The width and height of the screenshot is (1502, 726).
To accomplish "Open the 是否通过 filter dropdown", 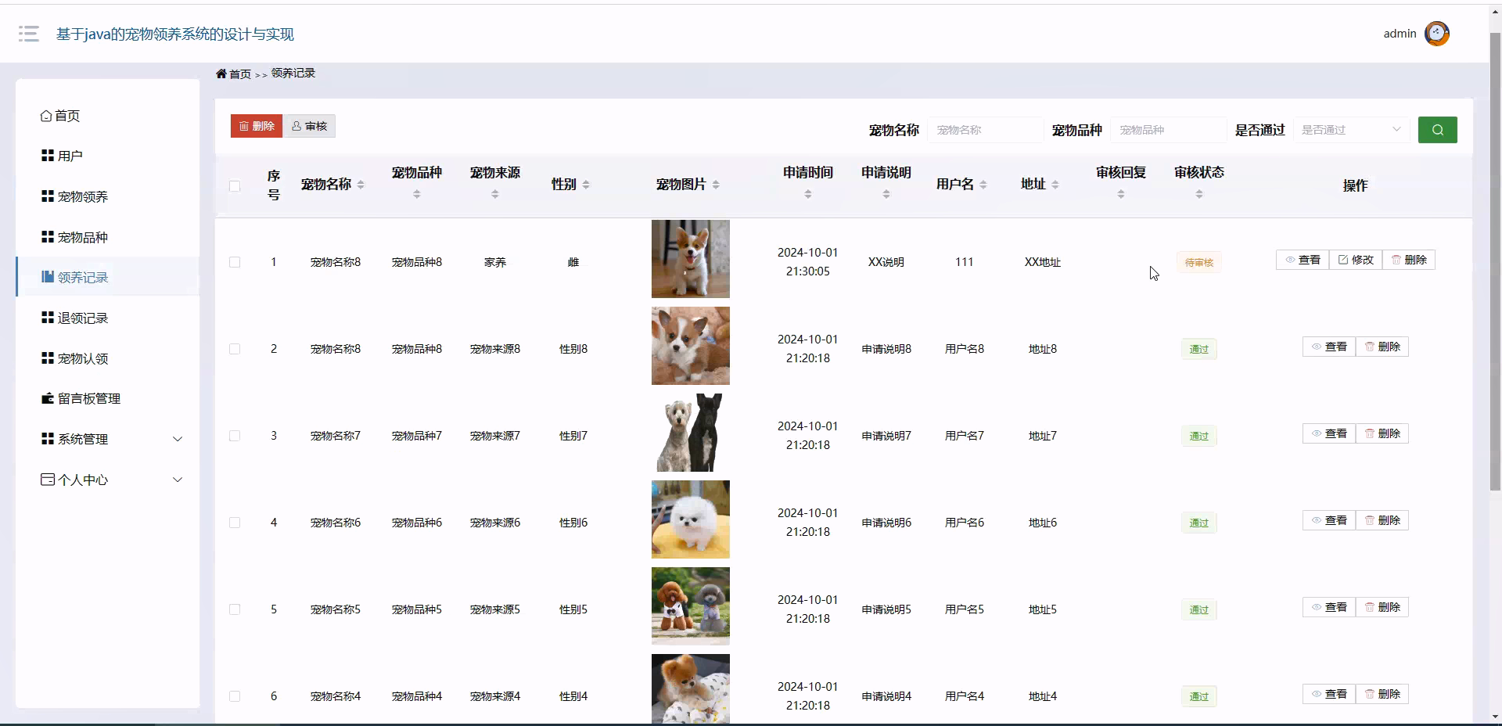I will 1351,130.
